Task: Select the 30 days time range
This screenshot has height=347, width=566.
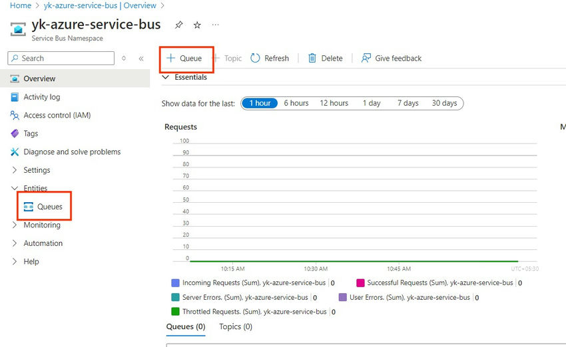Action: click(444, 103)
